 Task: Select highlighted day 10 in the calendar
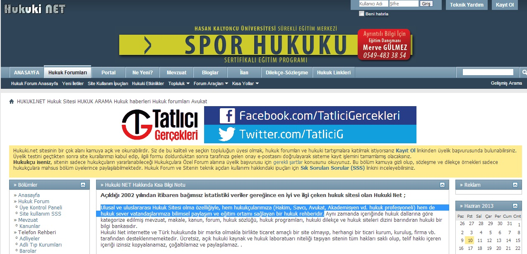pos(469,240)
